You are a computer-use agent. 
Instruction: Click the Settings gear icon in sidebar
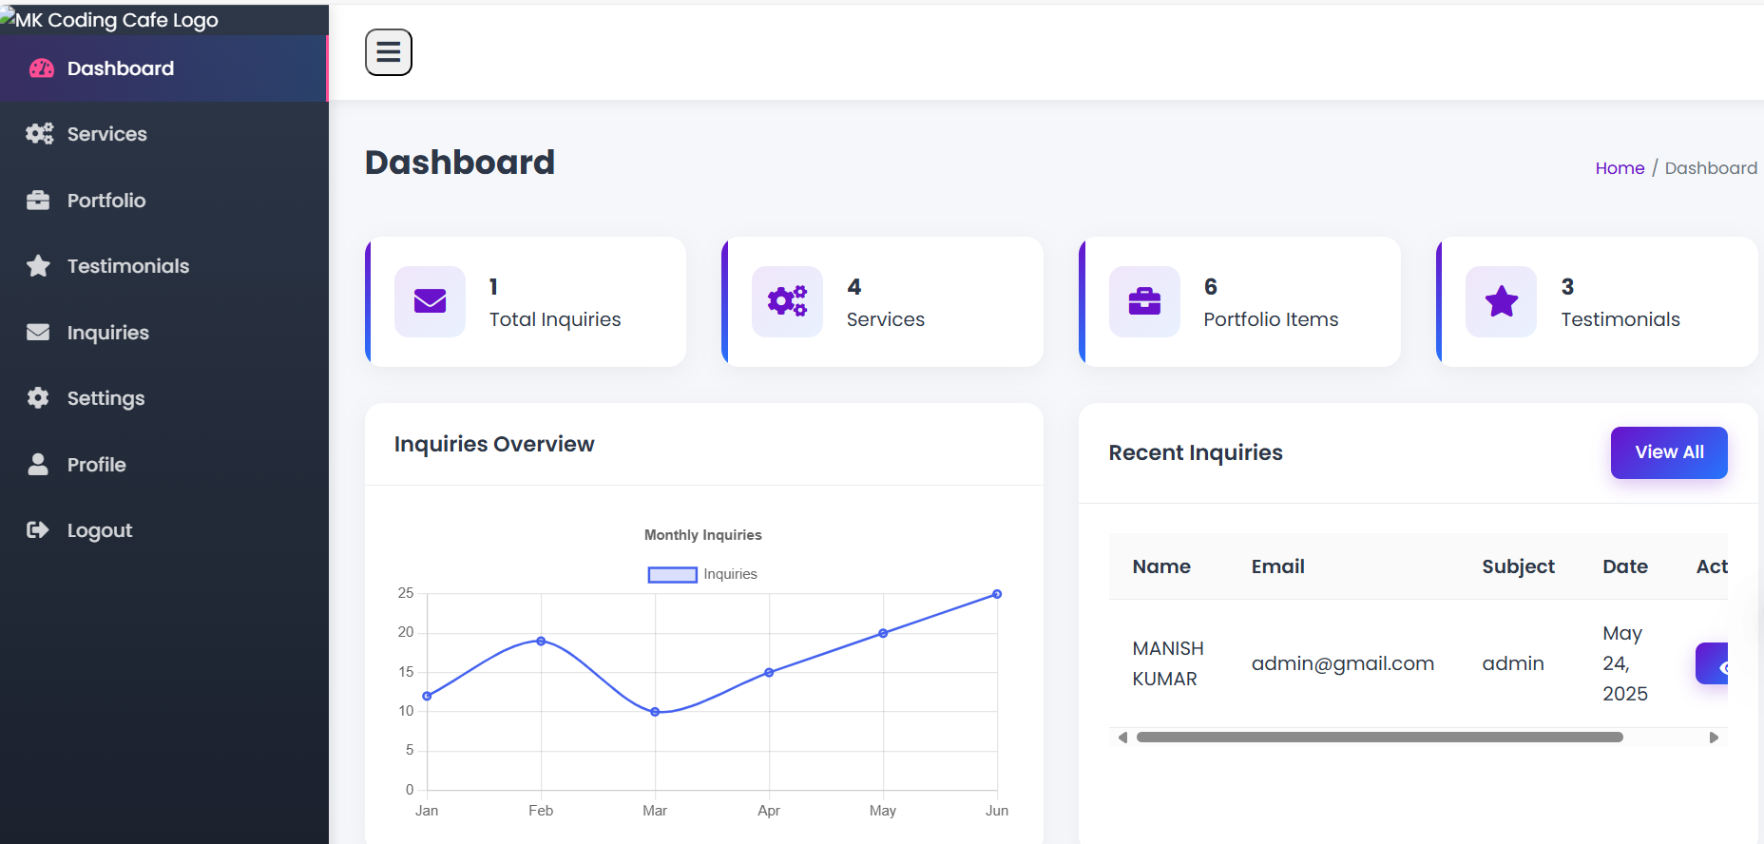pyautogui.click(x=38, y=398)
